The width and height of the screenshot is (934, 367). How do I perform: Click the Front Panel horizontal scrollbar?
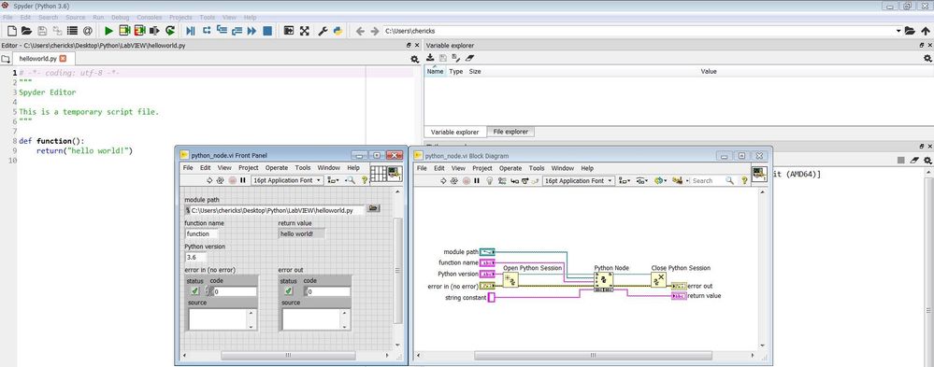[288, 355]
